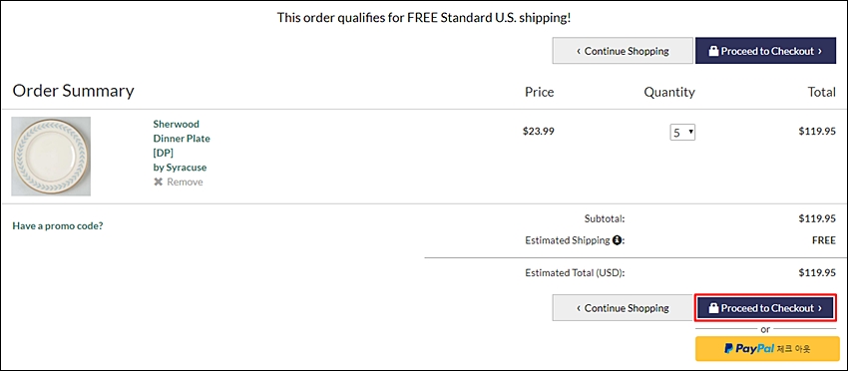
Task: Click lock icon on bottom Proceed to Checkout
Action: 713,308
